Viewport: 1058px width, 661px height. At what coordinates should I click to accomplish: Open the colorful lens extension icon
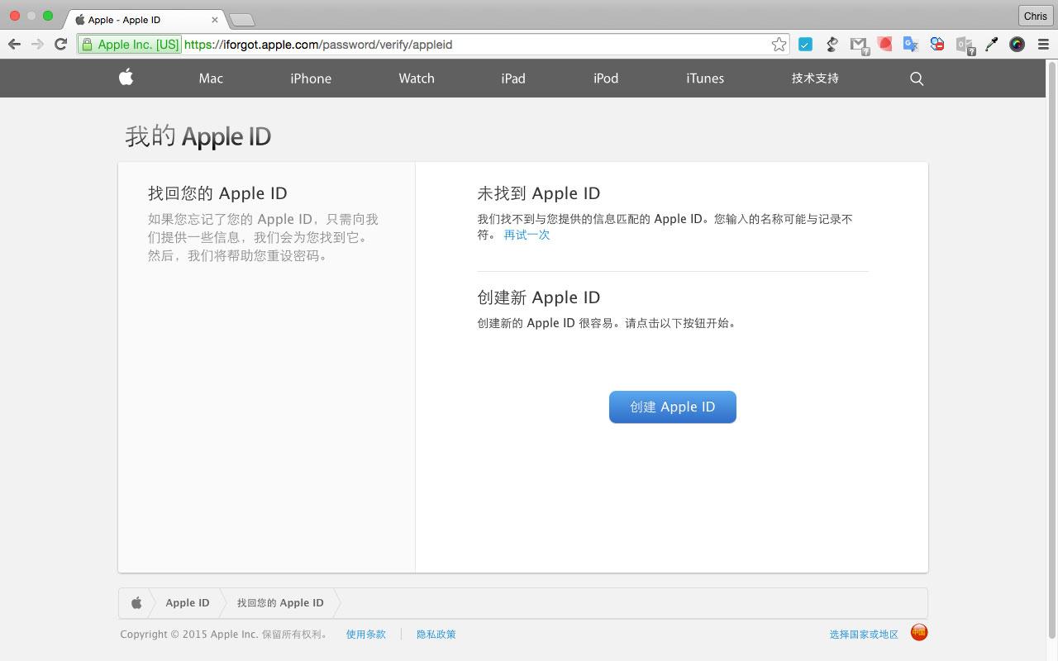(x=1017, y=45)
